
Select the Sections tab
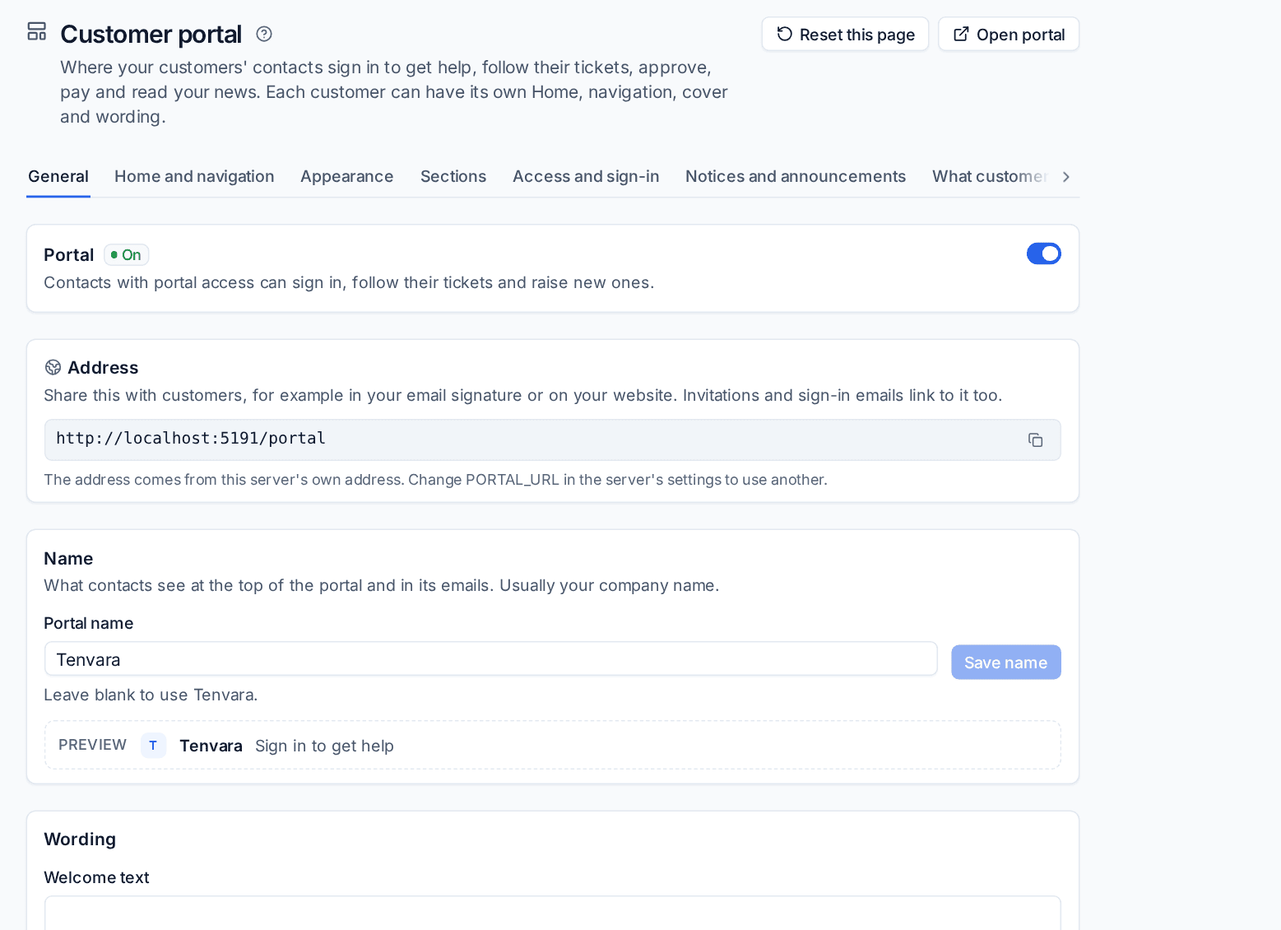[x=453, y=176]
